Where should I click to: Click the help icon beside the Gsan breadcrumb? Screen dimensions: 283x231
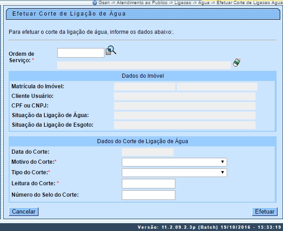(94, 3)
